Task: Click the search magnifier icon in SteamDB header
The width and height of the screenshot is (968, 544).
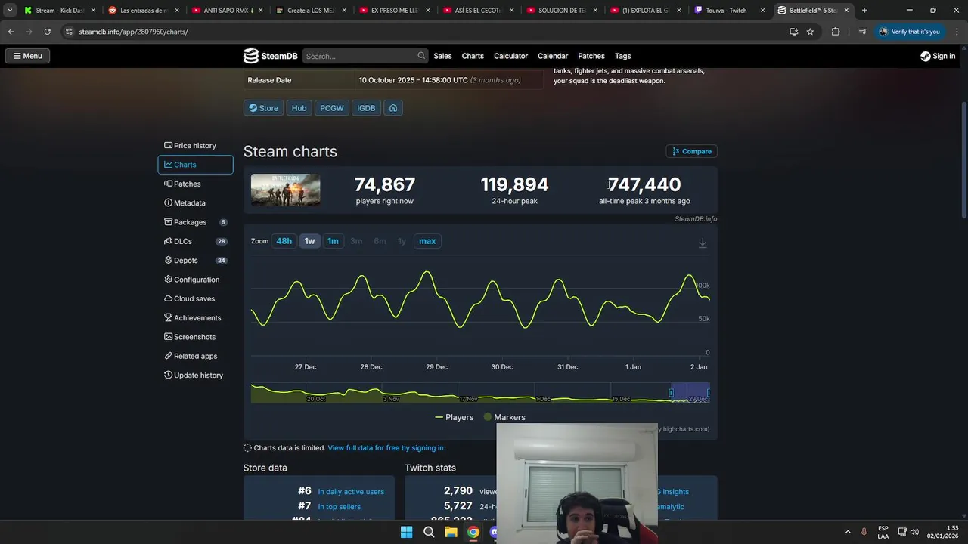Action: (421, 56)
